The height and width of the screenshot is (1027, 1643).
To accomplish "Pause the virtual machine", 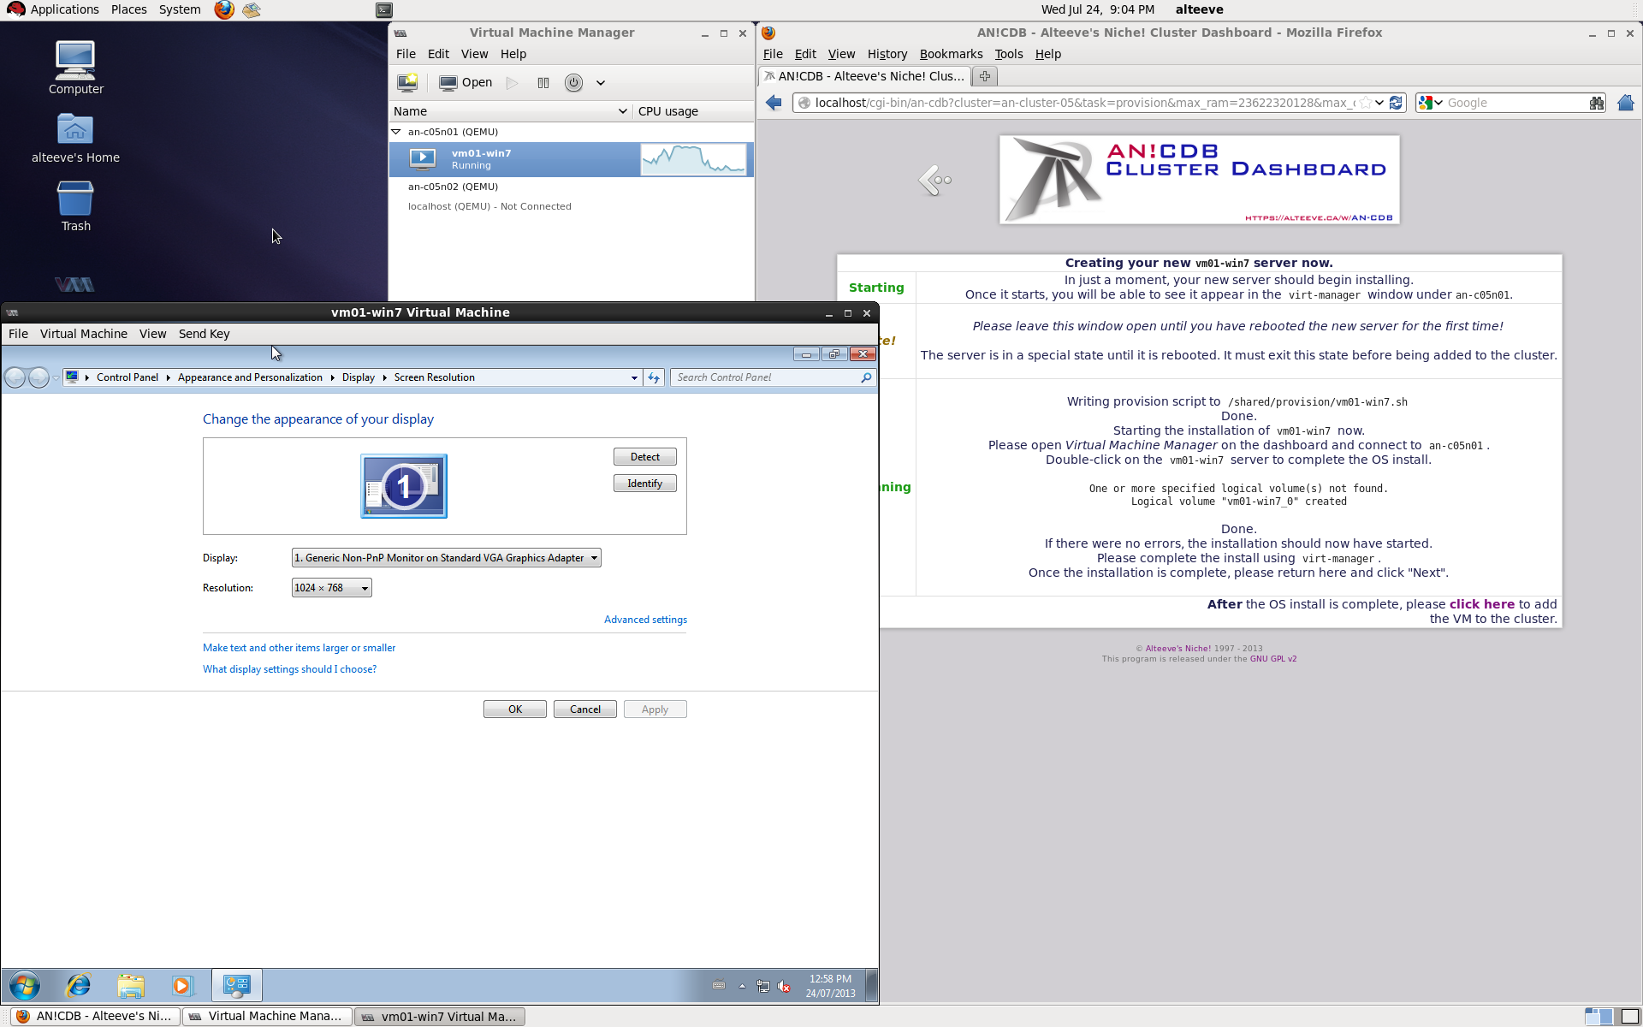I will coord(543,83).
